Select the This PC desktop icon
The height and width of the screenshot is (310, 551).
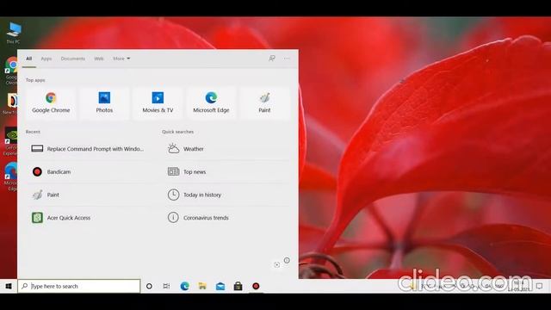click(x=14, y=33)
